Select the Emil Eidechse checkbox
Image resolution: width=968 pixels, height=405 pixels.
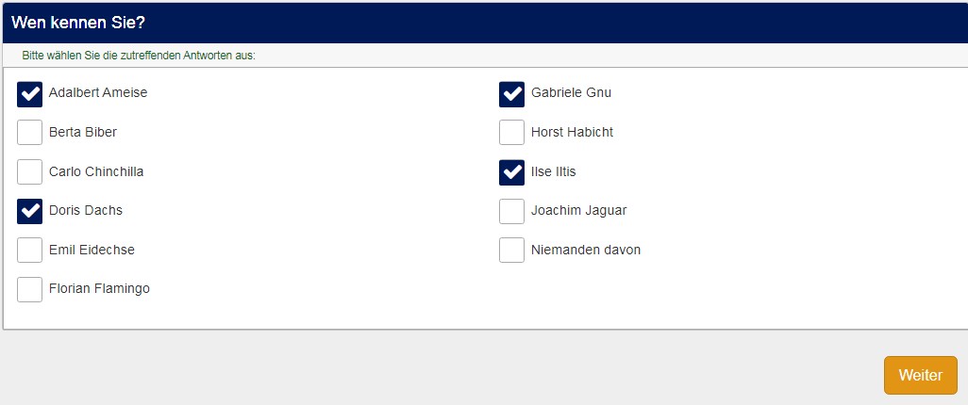tap(30, 250)
